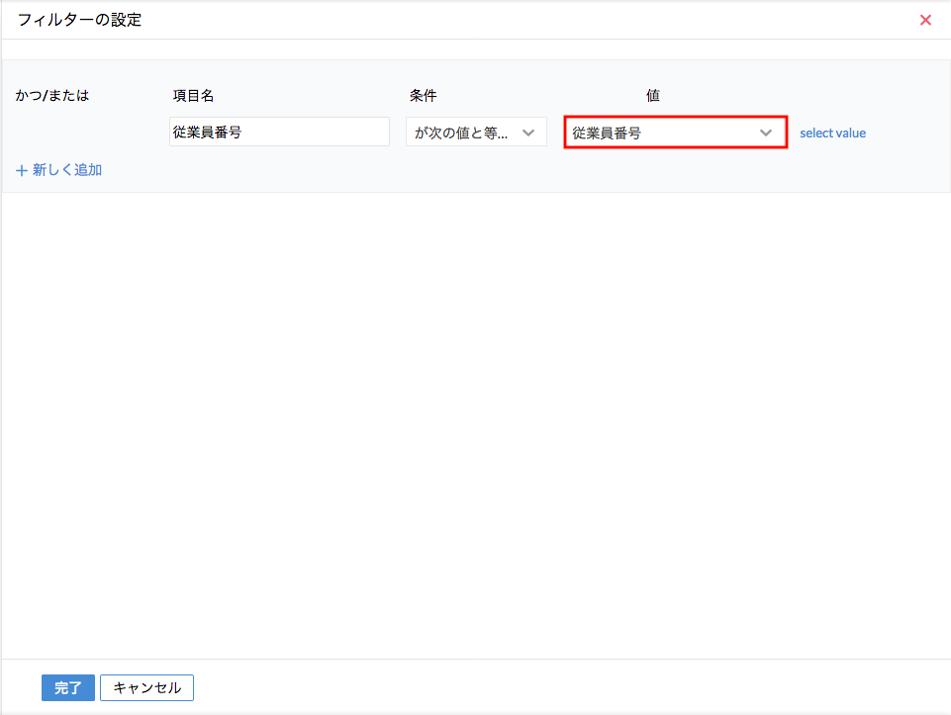Screen dimensions: 951x715
Task: Click the フィルターの設定 dialog title
Action: point(79,20)
